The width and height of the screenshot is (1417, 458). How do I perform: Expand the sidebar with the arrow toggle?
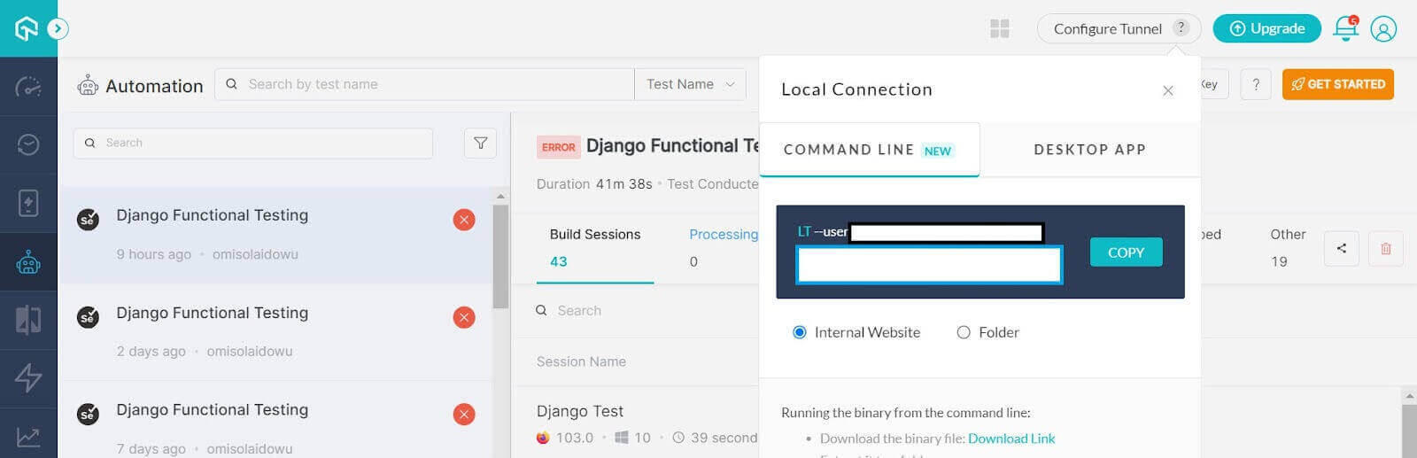point(58,29)
